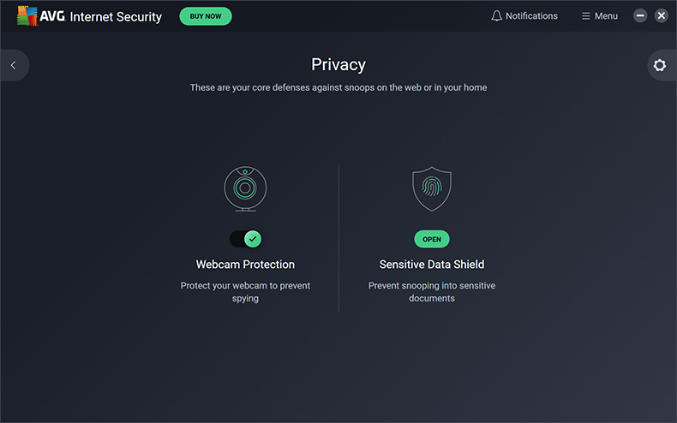Select the Webcam Protection title

pos(245,264)
